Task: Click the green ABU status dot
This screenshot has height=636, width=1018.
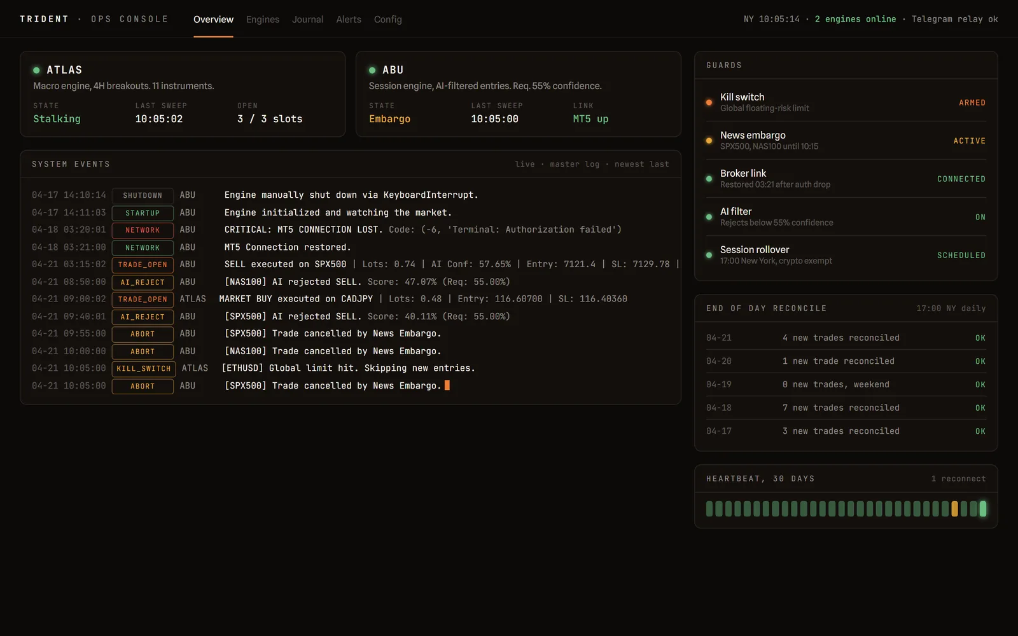Action: tap(372, 70)
